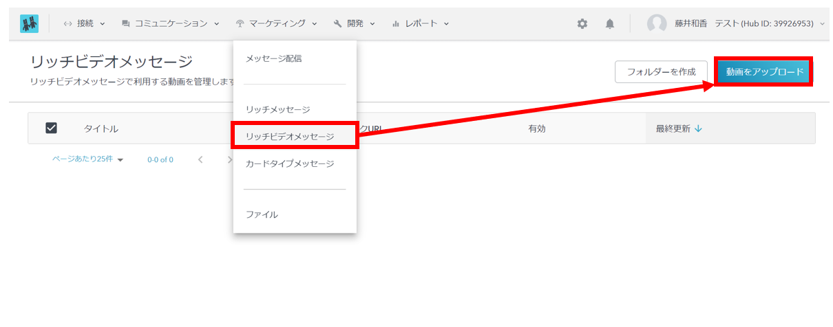Viewport: 833px width, 327px height.
Task: Select リッチビデオメッセージ in the menu
Action: (290, 137)
